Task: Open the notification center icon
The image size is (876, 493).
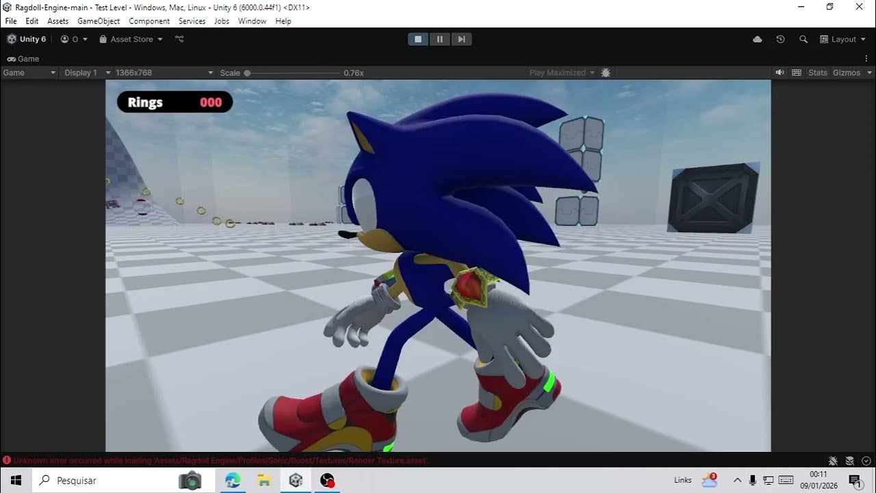Action: [x=855, y=480]
